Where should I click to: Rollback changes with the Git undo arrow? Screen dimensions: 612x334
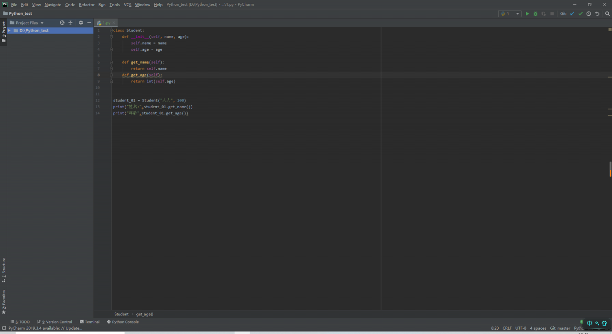597,14
